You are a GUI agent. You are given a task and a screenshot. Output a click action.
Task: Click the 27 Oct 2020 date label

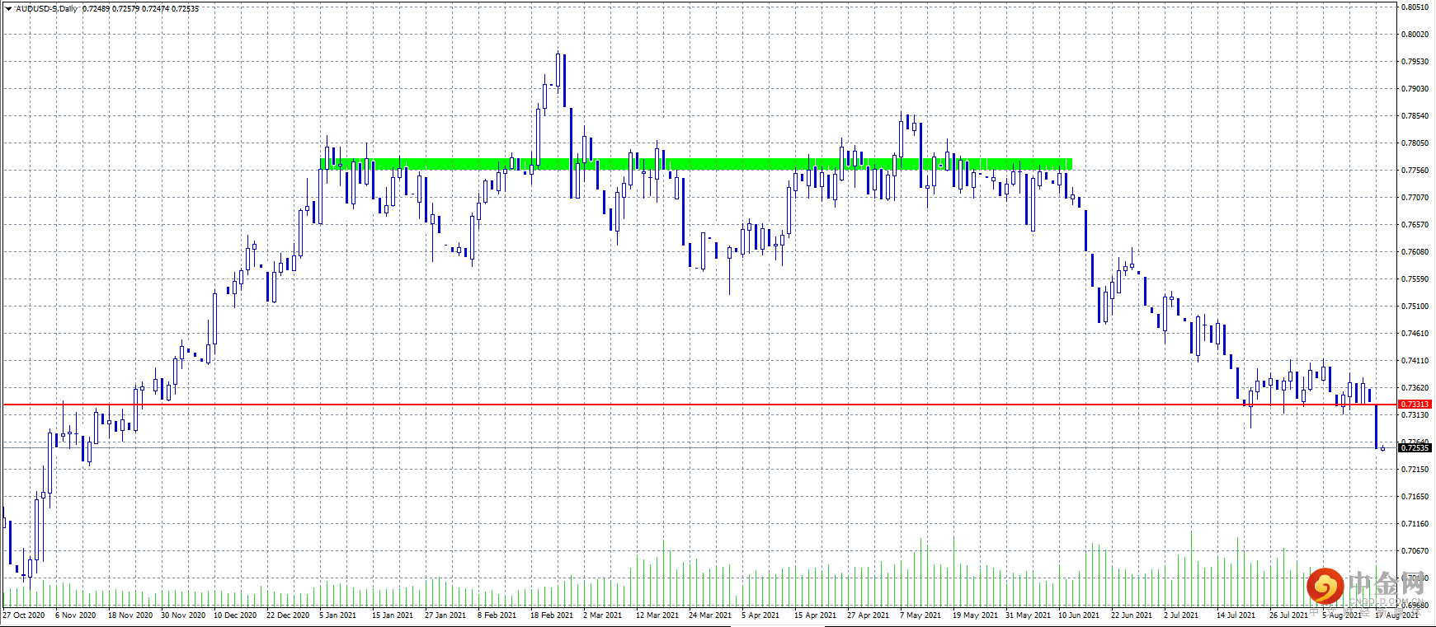pos(24,615)
